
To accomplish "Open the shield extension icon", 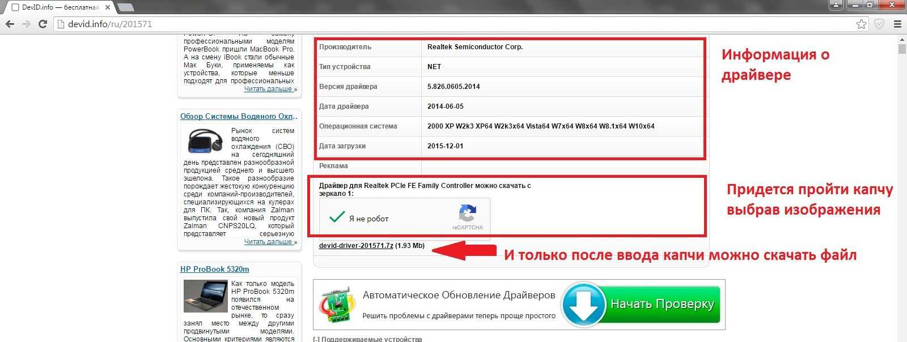I will (879, 24).
